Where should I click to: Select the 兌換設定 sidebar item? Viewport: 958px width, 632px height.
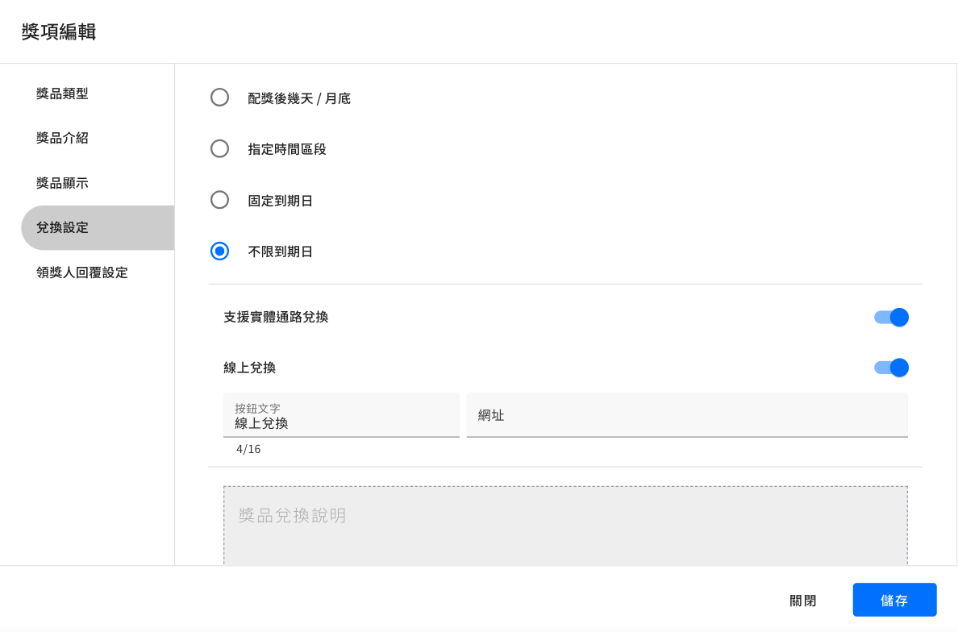[62, 227]
